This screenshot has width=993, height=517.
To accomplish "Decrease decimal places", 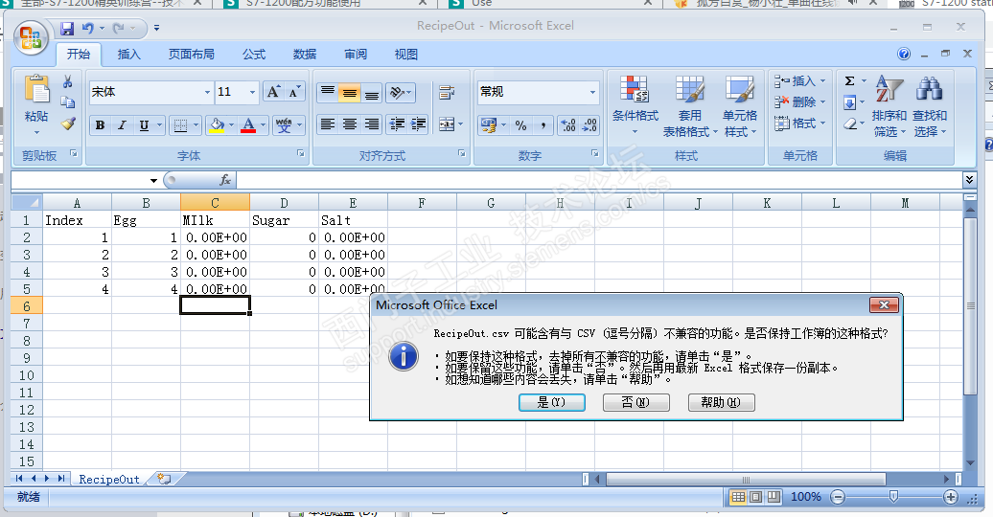I will coord(589,125).
